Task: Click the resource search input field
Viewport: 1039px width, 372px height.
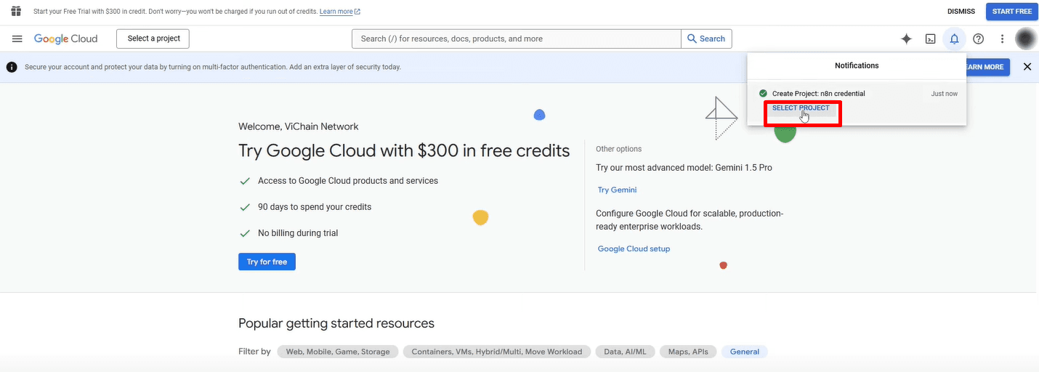Action: (x=517, y=39)
